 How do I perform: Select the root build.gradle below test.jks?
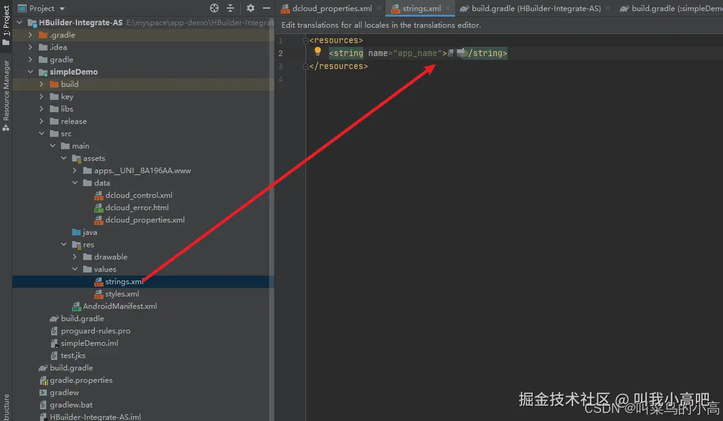(x=71, y=368)
